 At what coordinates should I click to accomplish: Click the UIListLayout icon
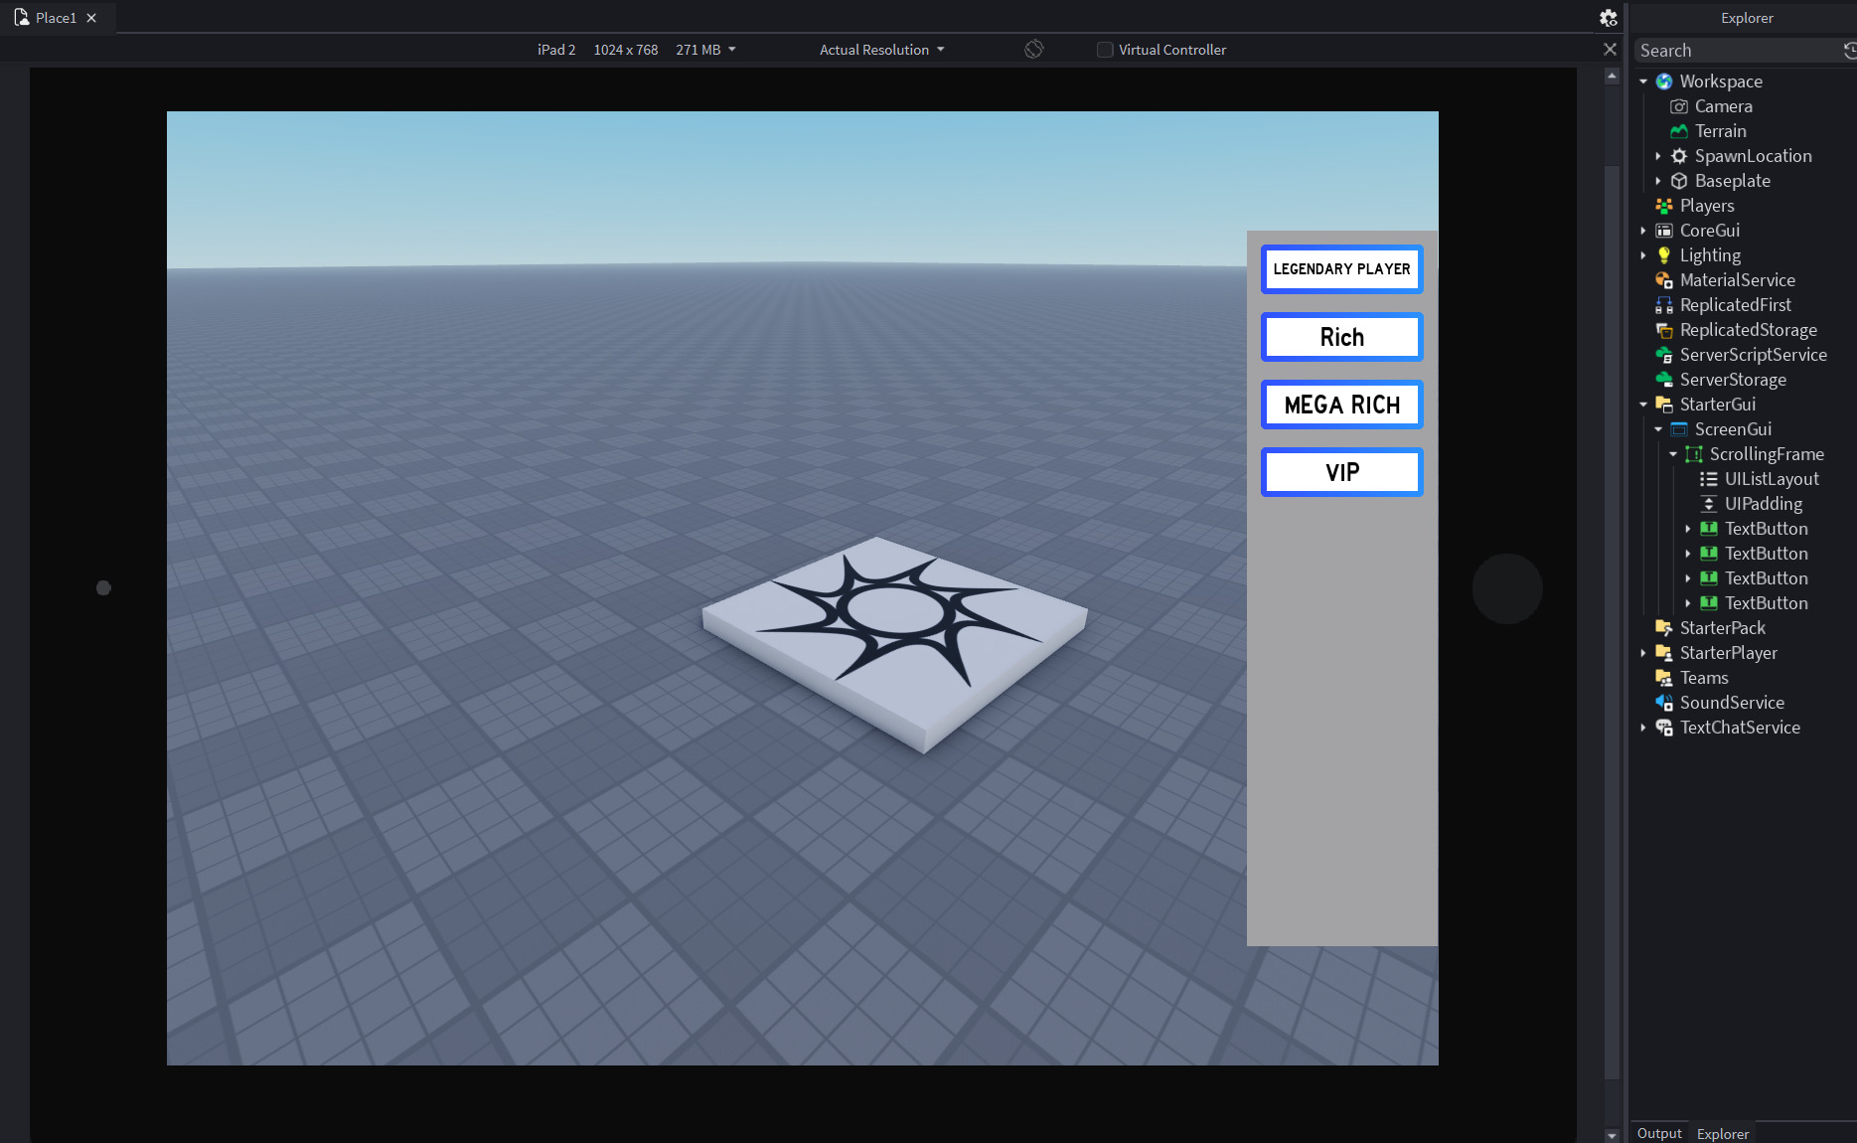1709,479
